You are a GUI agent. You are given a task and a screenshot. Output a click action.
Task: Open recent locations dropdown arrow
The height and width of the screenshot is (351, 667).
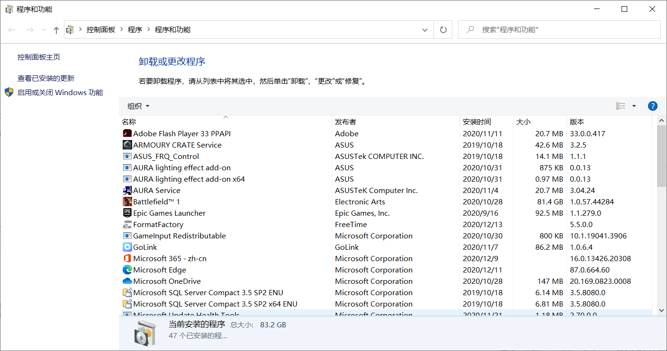[x=45, y=30]
